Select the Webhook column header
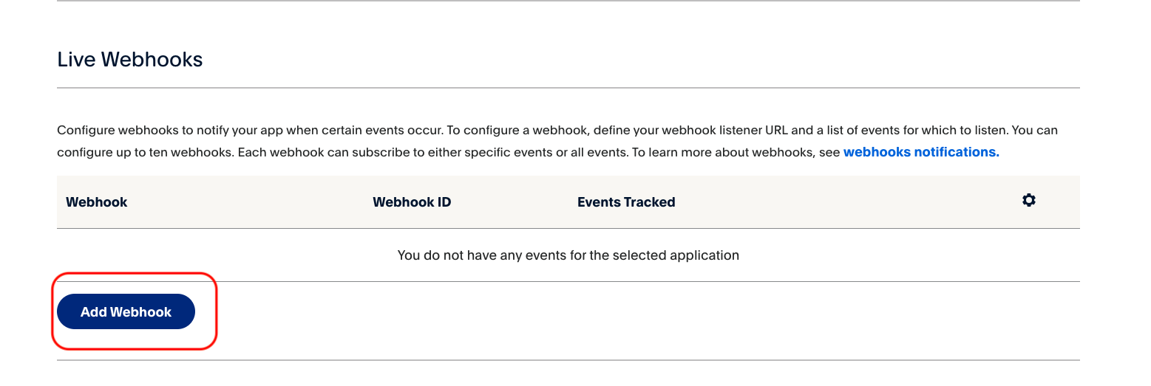Image resolution: width=1151 pixels, height=386 pixels. pyautogui.click(x=97, y=202)
